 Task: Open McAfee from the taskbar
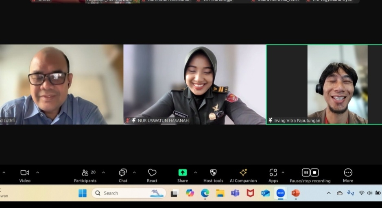coord(250,193)
